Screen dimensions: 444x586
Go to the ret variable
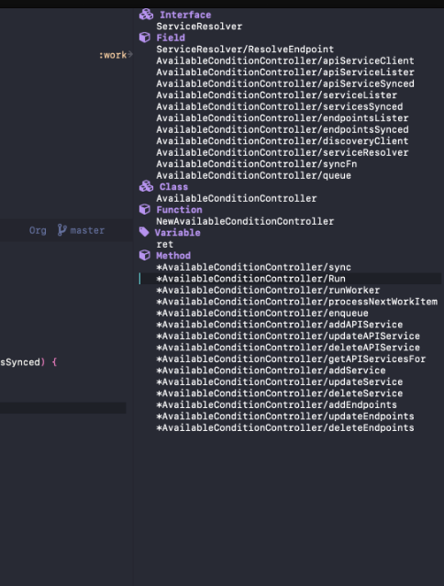(x=165, y=245)
